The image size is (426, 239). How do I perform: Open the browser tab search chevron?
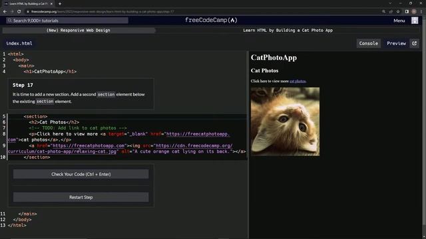[x=390, y=3]
